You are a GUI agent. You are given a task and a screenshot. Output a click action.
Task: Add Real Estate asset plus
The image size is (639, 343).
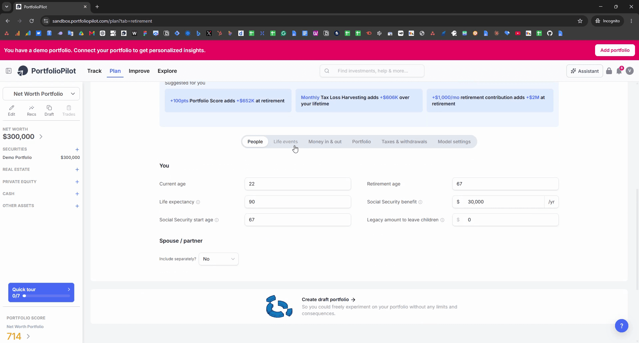(77, 170)
